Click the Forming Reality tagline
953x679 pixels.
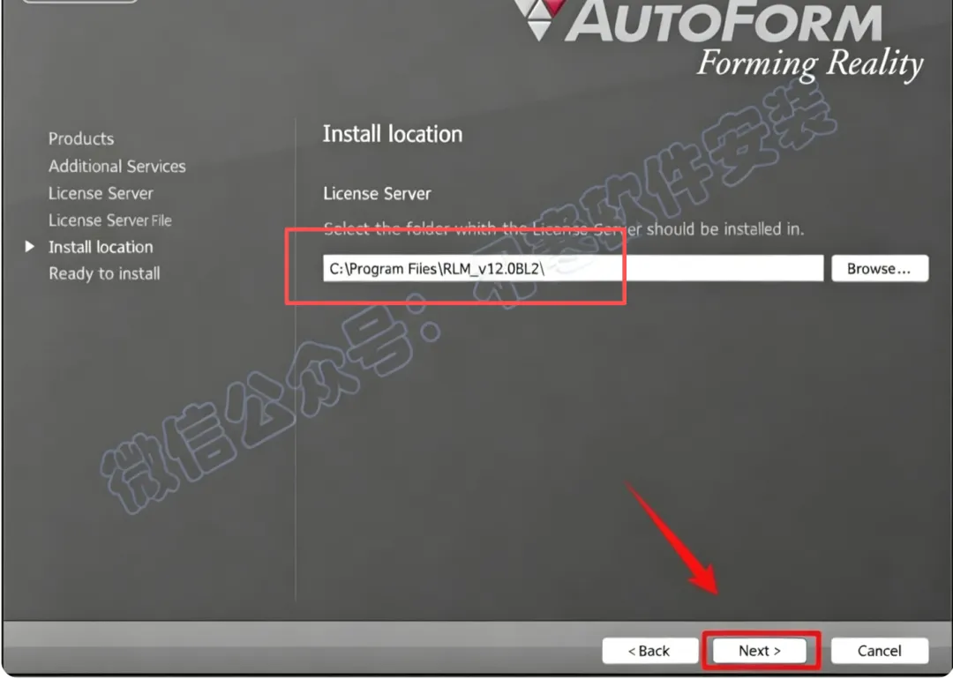tap(809, 63)
